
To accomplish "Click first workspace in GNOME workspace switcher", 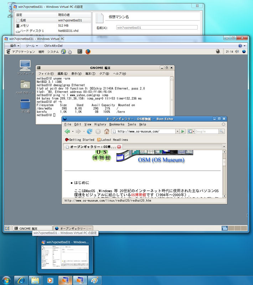I will click(x=225, y=228).
